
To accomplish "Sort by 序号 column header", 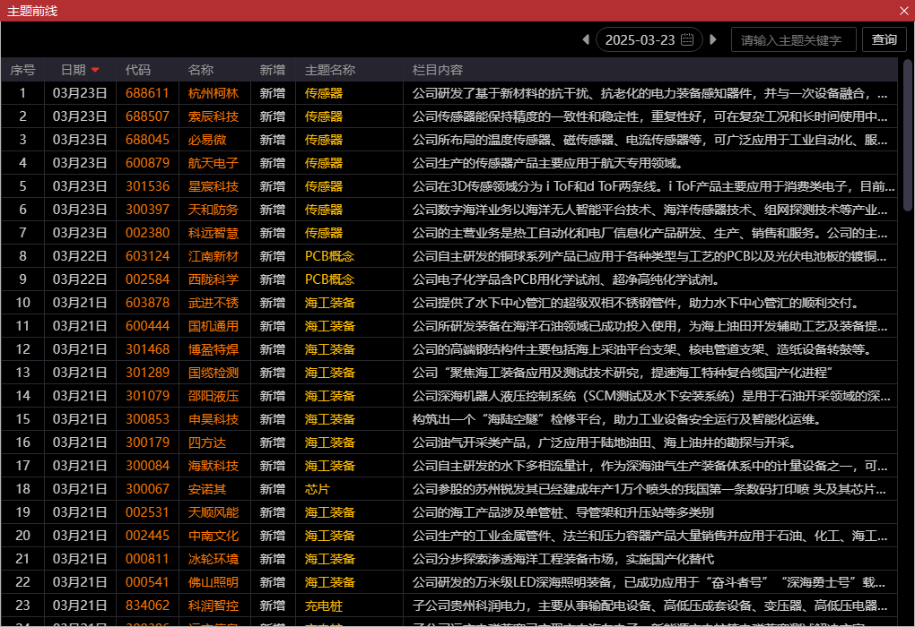I will pyautogui.click(x=22, y=70).
